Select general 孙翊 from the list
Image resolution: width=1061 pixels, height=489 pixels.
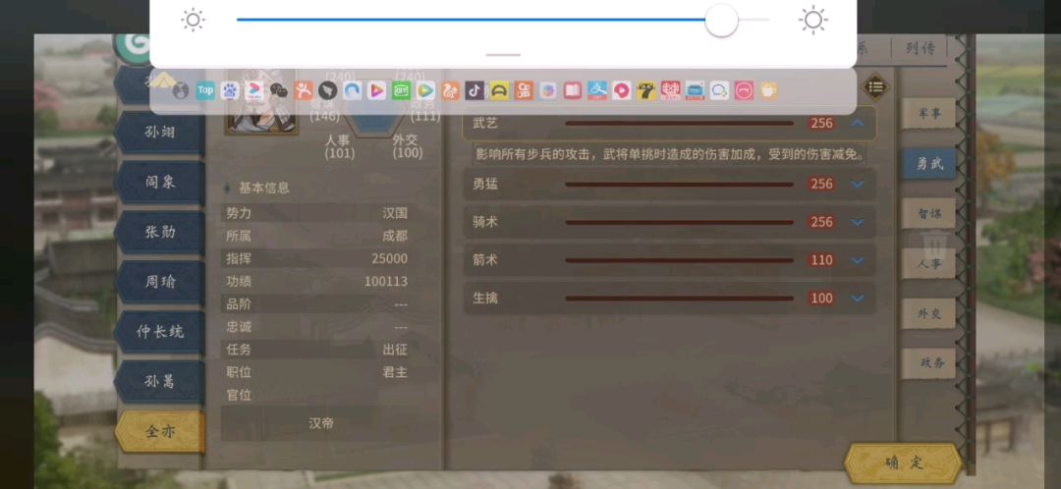[x=160, y=133]
